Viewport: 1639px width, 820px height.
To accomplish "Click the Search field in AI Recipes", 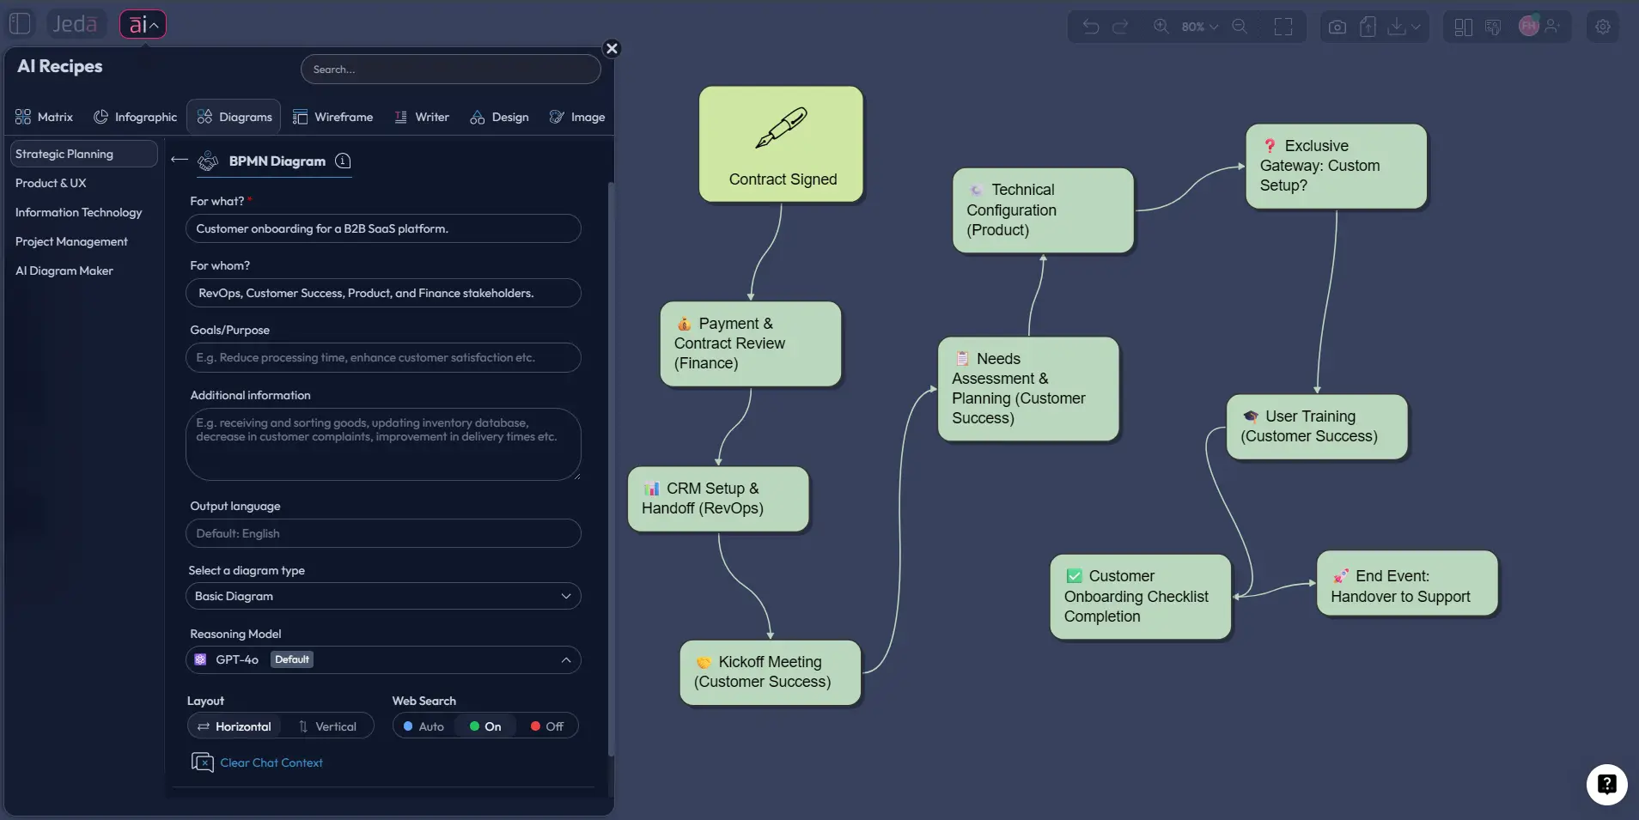I will click(x=451, y=69).
